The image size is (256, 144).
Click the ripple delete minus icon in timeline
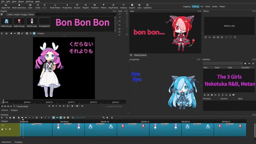26,118
